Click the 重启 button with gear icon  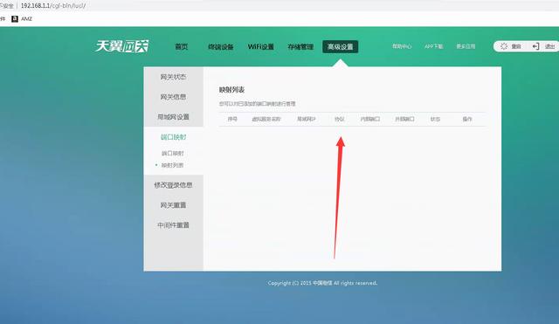click(511, 46)
